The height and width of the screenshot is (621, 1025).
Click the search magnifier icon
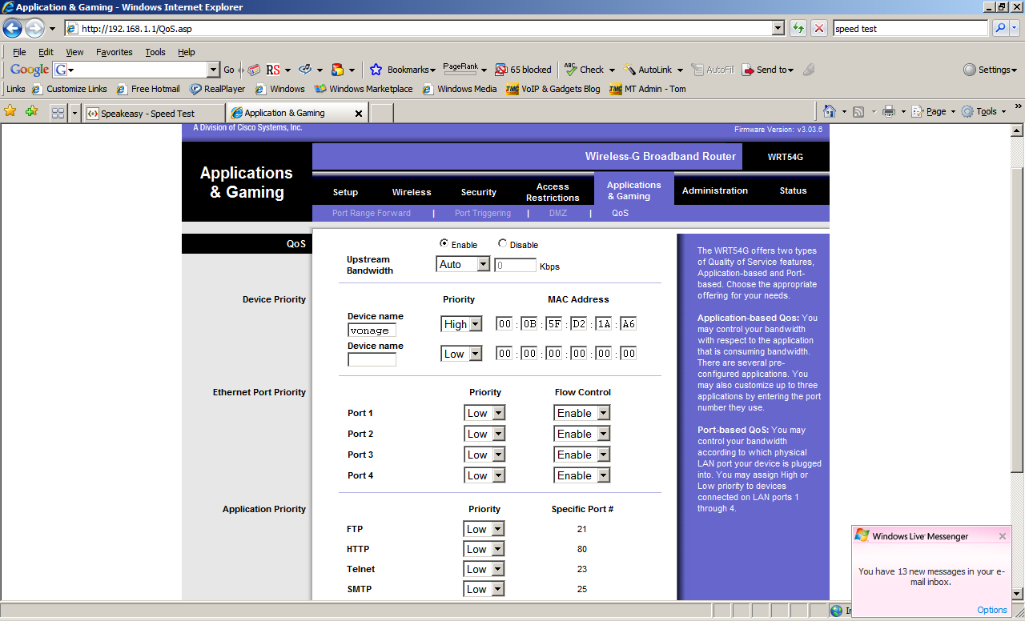1000,29
